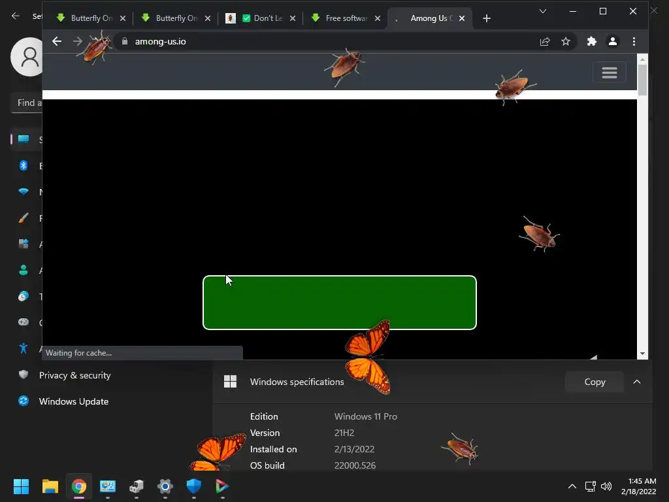Viewport: 669px width, 502px height.
Task: Open hamburger menu on among-us.io page
Action: click(610, 73)
